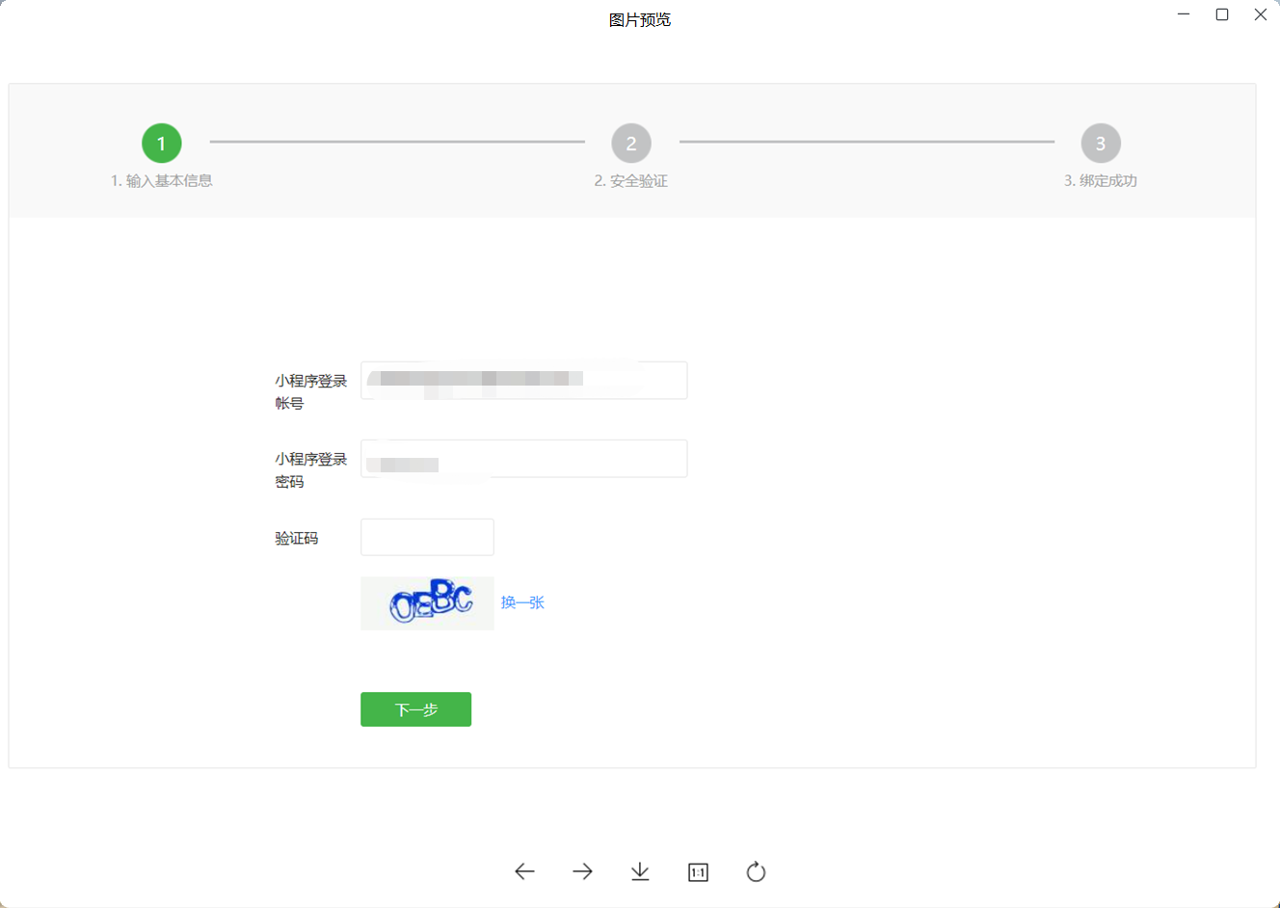The width and height of the screenshot is (1280, 908).
Task: Go to the next image with right arrow
Action: (582, 871)
